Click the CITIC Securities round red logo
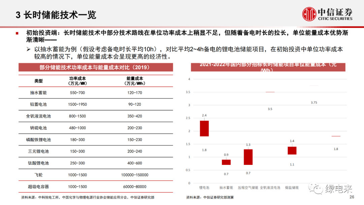Viewport: 364px width, 205px height. 309,14
